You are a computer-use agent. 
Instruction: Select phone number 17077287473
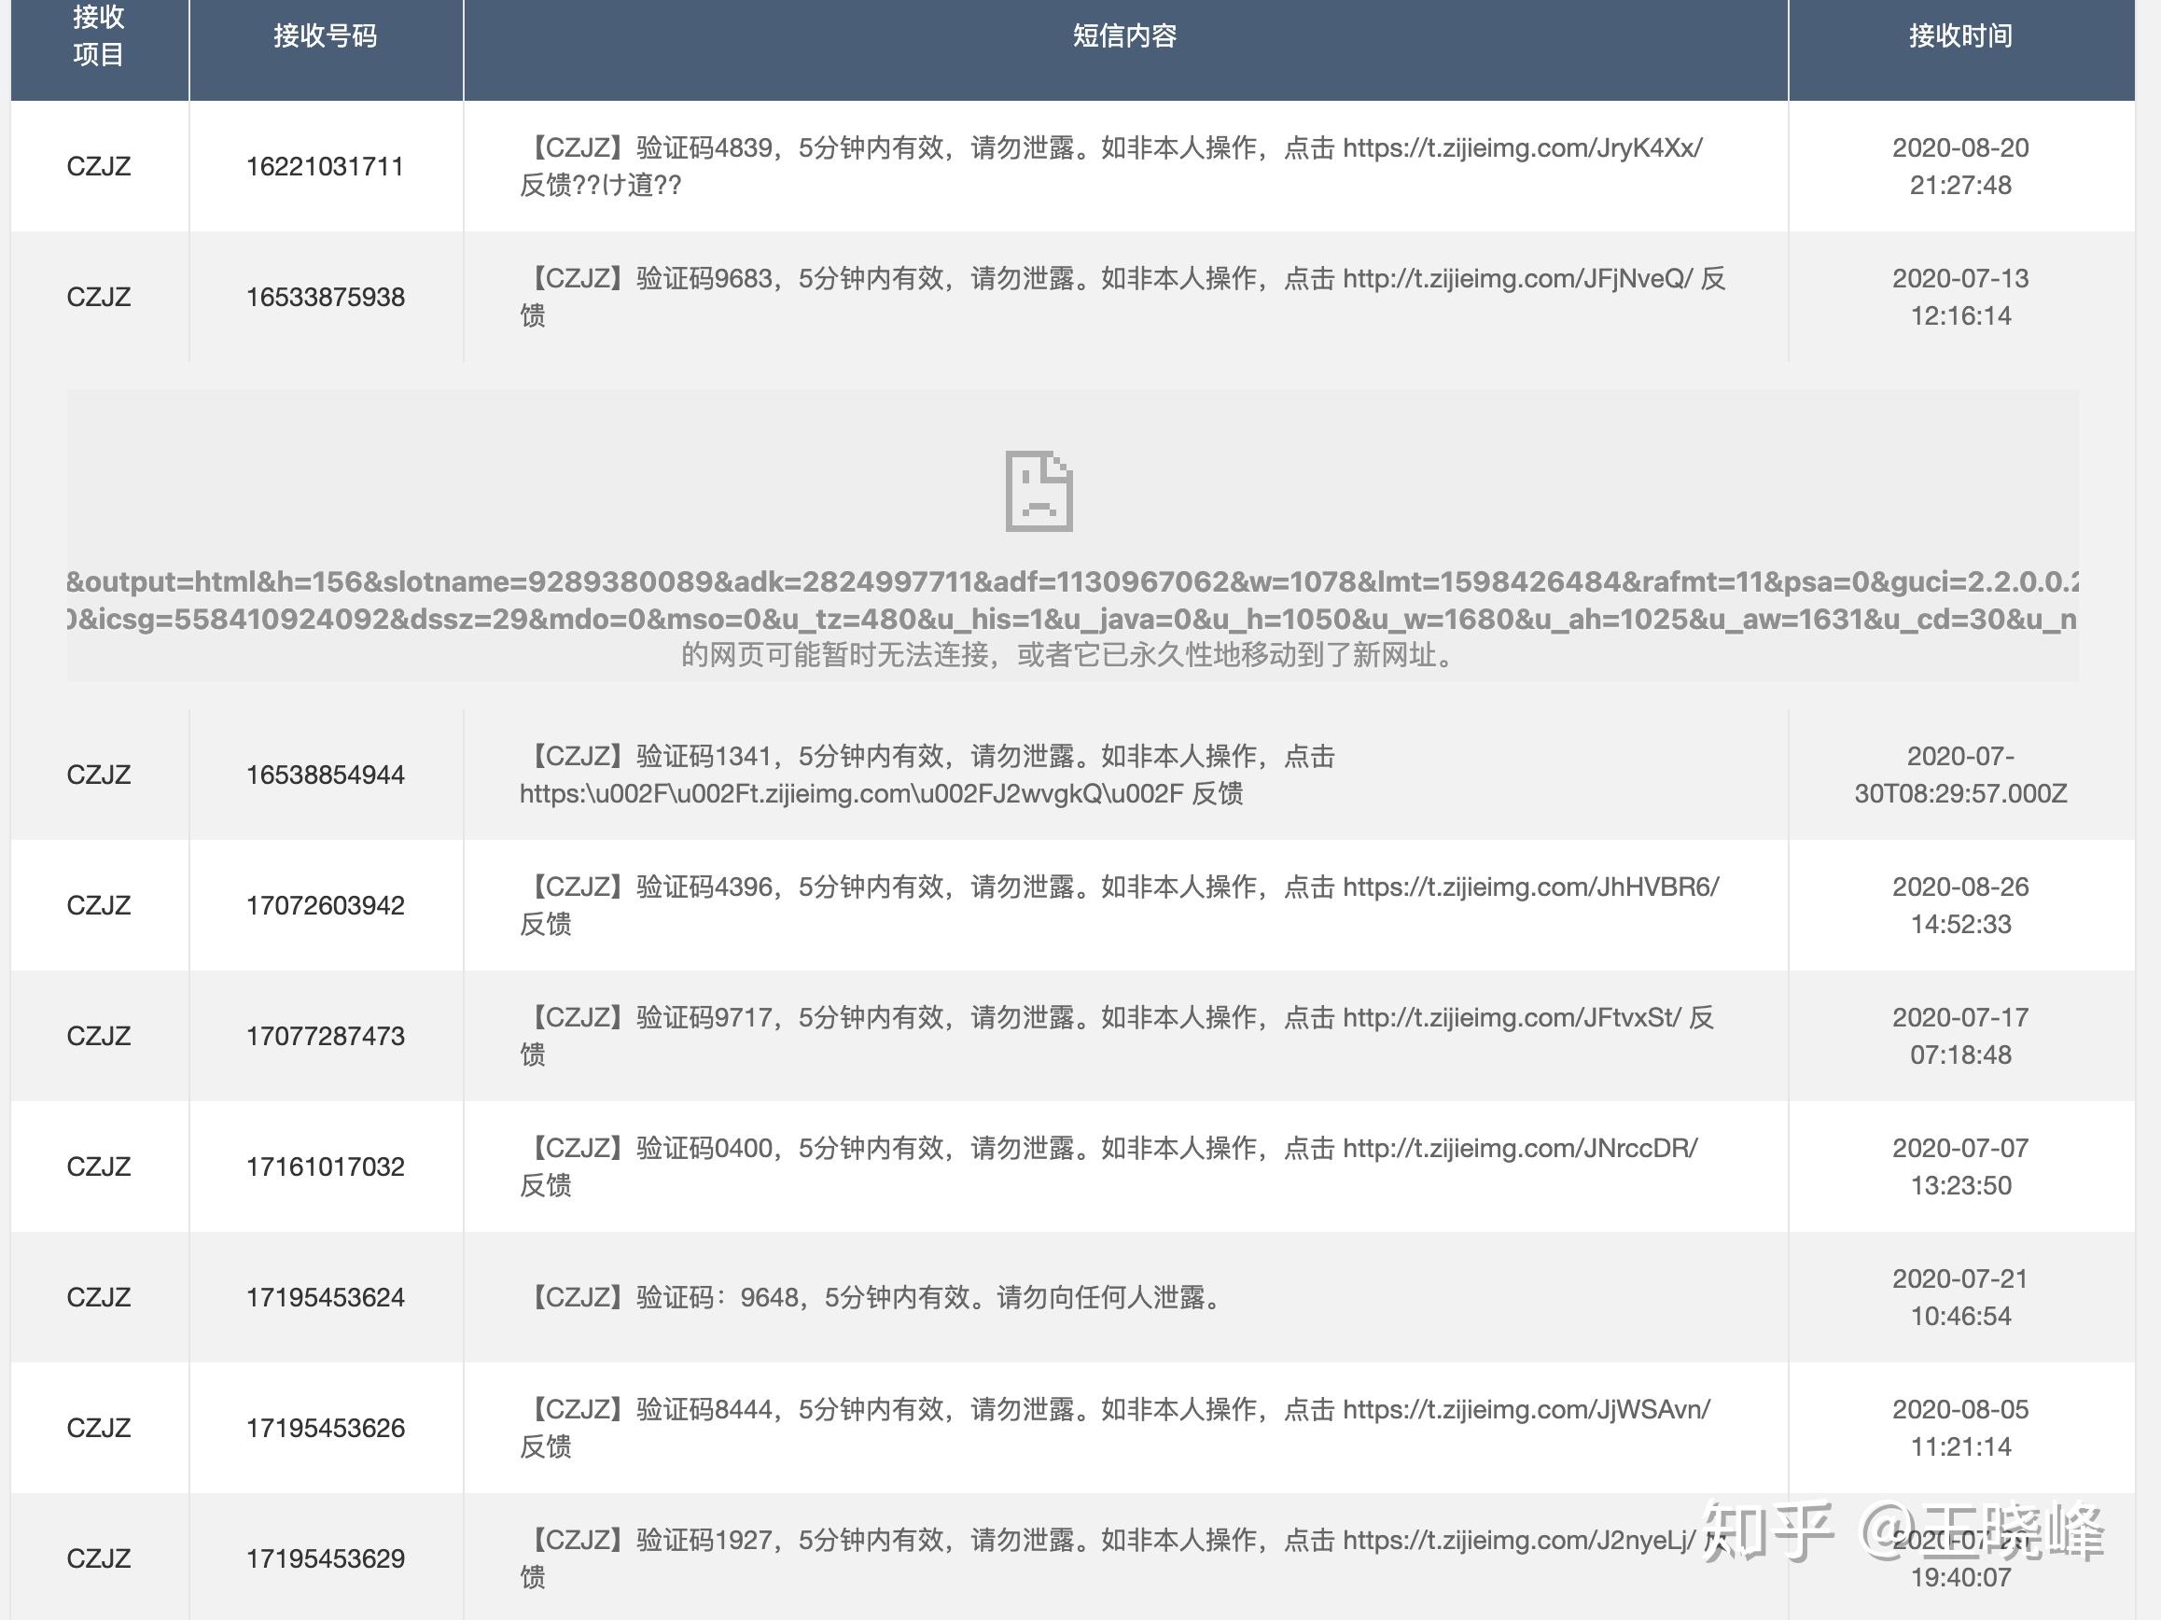click(x=326, y=1036)
